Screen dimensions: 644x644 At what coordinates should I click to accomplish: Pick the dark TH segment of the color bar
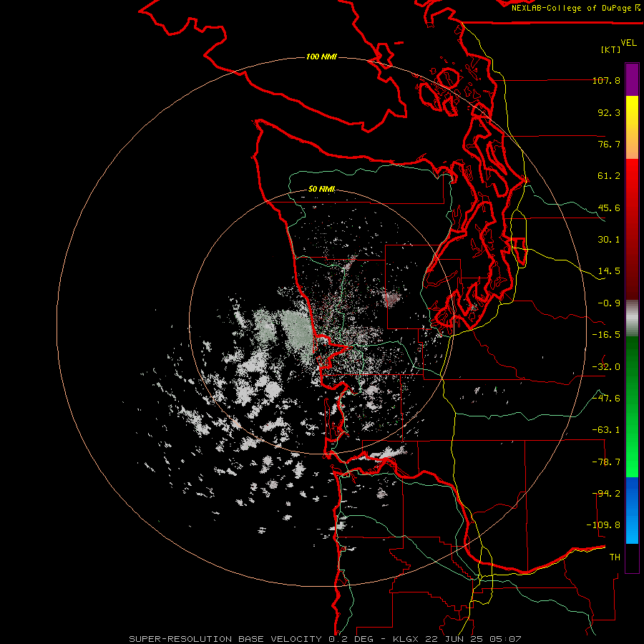click(632, 558)
